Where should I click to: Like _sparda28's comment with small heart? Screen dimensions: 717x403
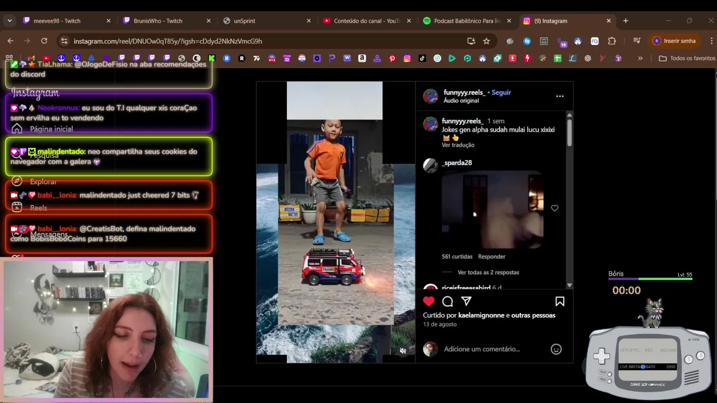click(x=555, y=208)
